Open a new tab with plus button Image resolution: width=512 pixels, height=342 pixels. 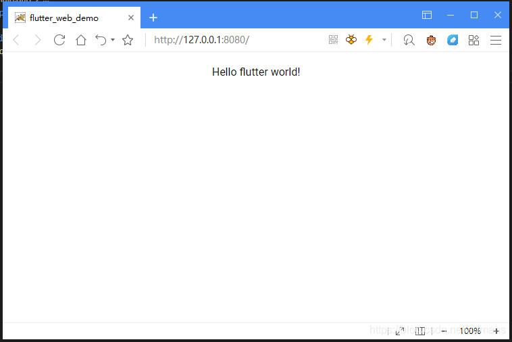click(x=153, y=18)
